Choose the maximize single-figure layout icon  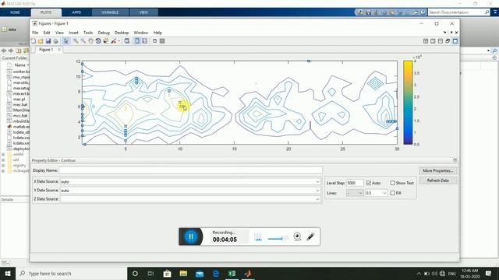pyautogui.click(x=455, y=41)
